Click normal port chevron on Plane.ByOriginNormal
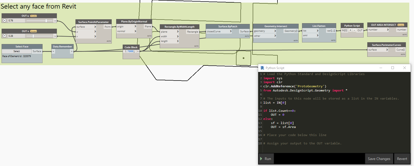The width and height of the screenshot is (414, 166). tap(135, 31)
